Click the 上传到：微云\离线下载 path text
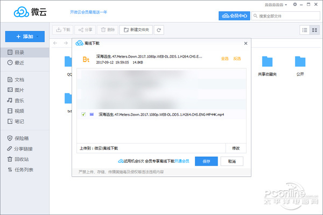 pyautogui.click(x=99, y=148)
